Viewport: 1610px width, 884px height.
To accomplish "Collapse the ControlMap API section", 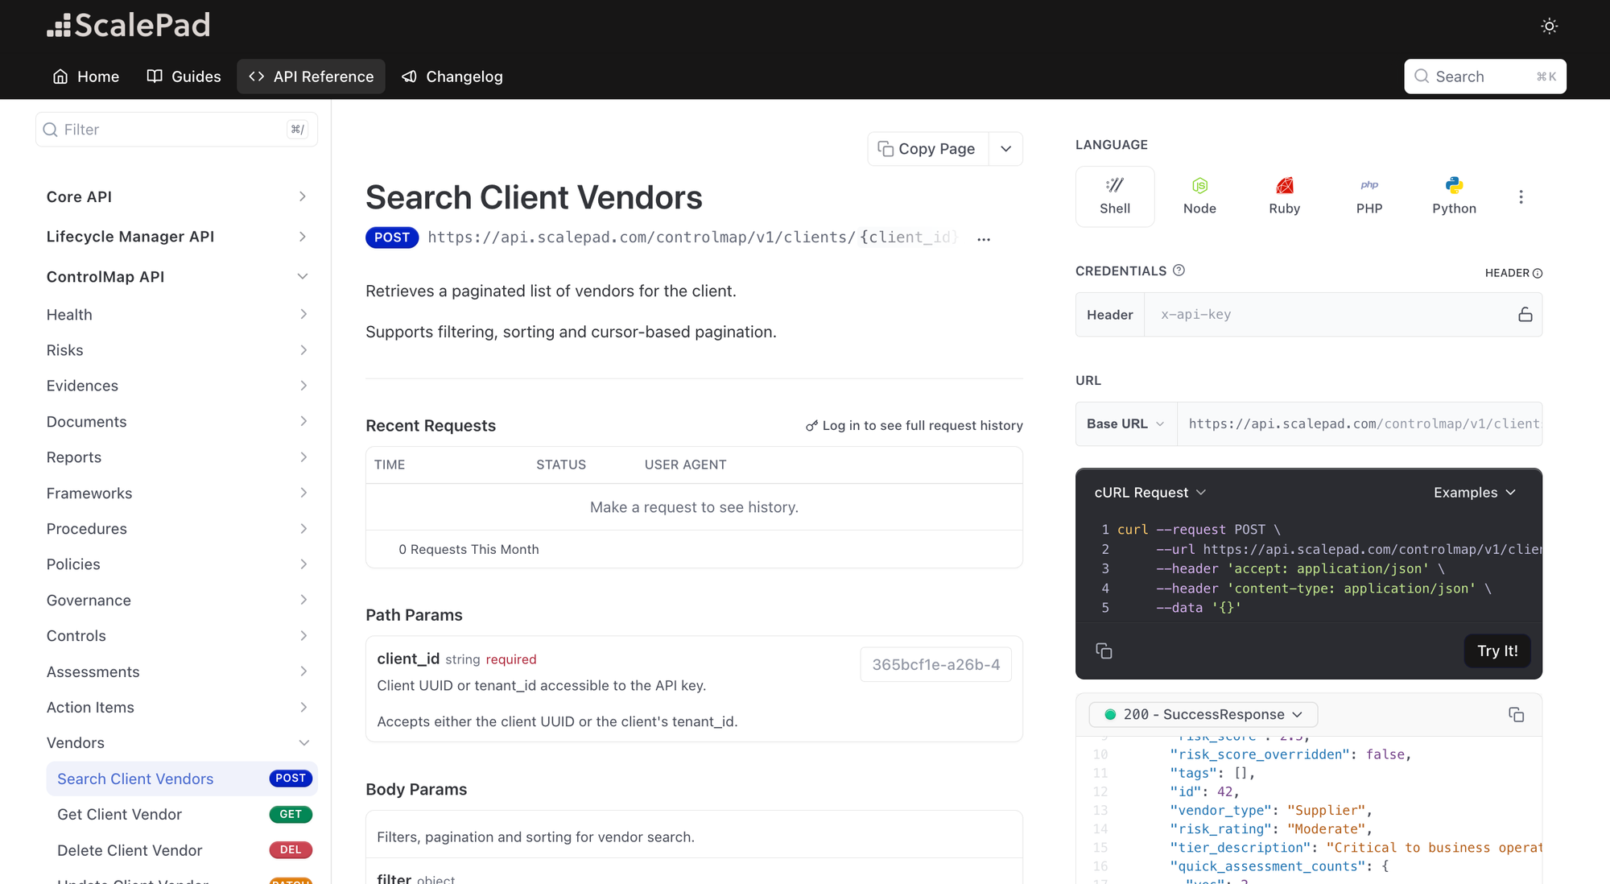I will (x=177, y=277).
